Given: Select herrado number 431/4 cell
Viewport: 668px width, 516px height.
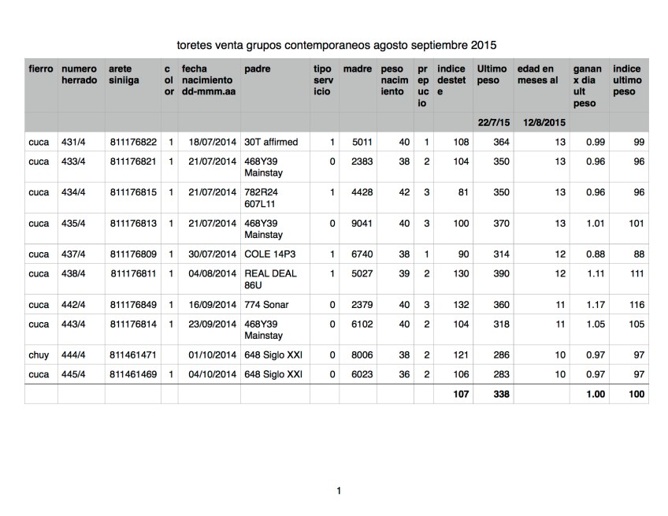Looking at the screenshot, I should pos(73,142).
